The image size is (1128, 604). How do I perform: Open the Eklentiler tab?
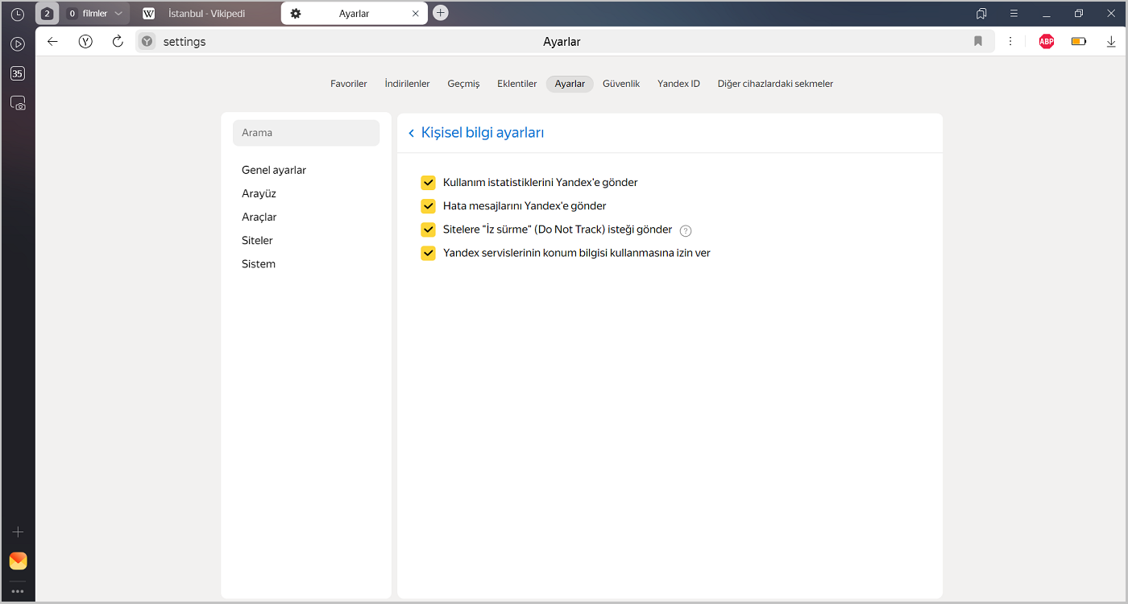coord(516,84)
